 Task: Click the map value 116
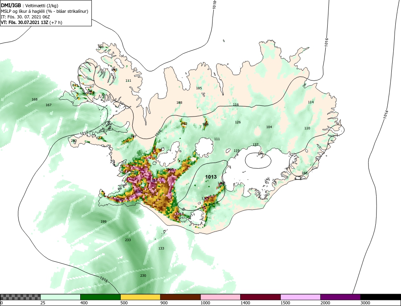[236, 105]
